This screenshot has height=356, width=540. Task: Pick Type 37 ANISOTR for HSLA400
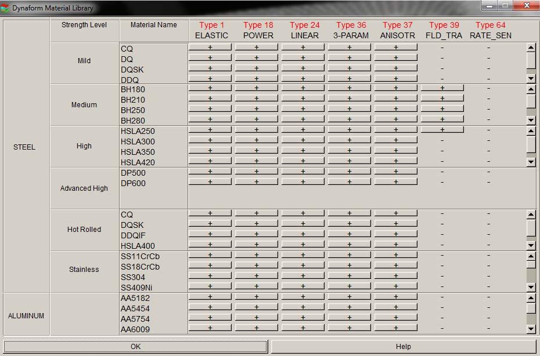pyautogui.click(x=396, y=244)
